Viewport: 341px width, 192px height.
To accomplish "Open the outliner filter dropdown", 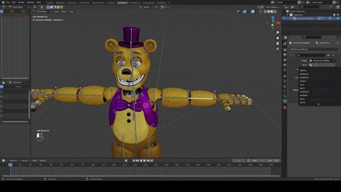I will tap(332, 7).
